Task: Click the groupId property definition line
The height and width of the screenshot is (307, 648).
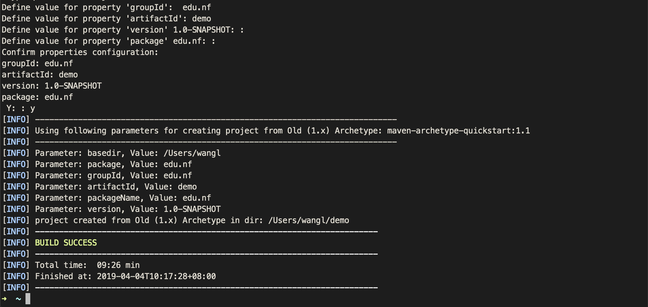Action: (x=106, y=7)
